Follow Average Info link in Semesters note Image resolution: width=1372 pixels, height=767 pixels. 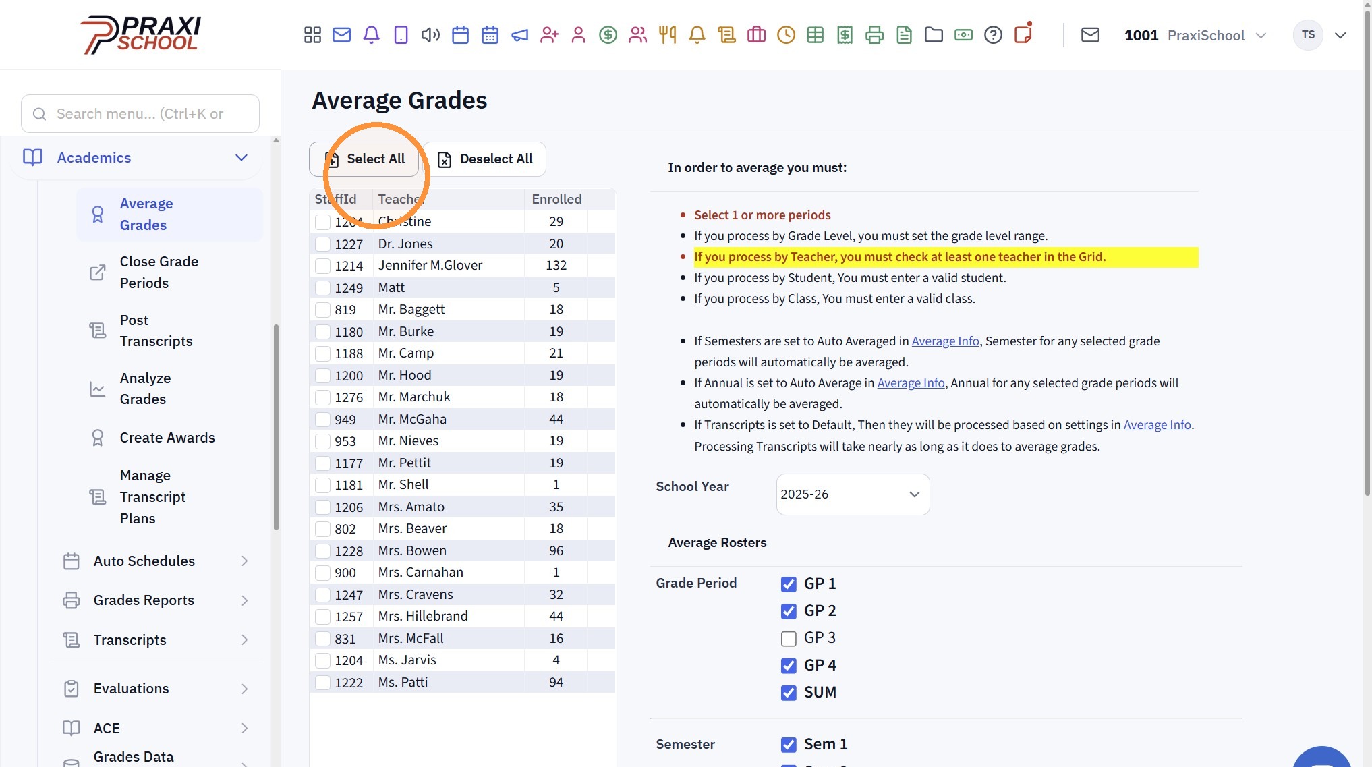(945, 341)
